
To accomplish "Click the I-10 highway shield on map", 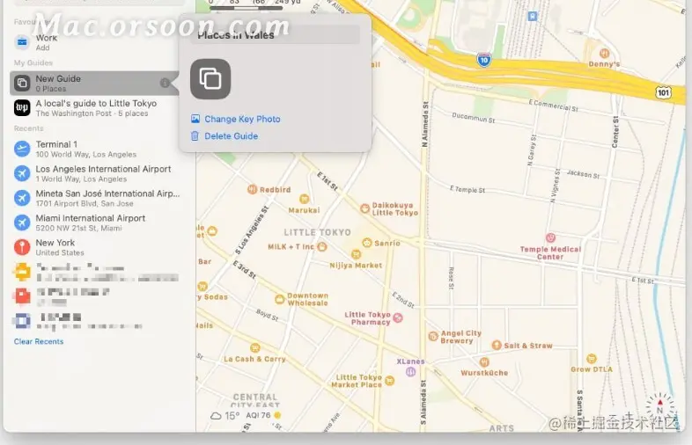I will [x=484, y=60].
